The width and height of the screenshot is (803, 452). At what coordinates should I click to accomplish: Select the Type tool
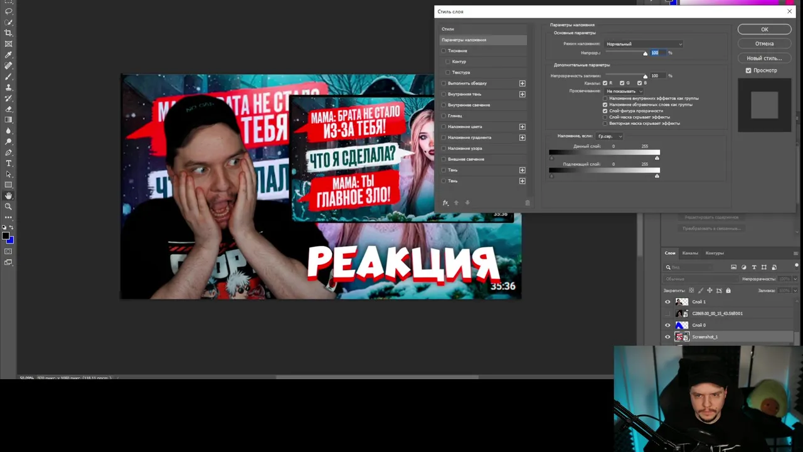coord(8,163)
